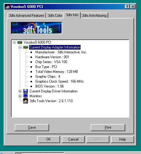Click the Cancel button
This screenshot has height=154, width=141.
tap(73, 139)
